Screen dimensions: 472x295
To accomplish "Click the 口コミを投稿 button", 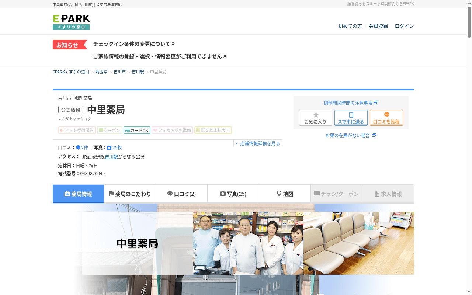I will 386,118.
